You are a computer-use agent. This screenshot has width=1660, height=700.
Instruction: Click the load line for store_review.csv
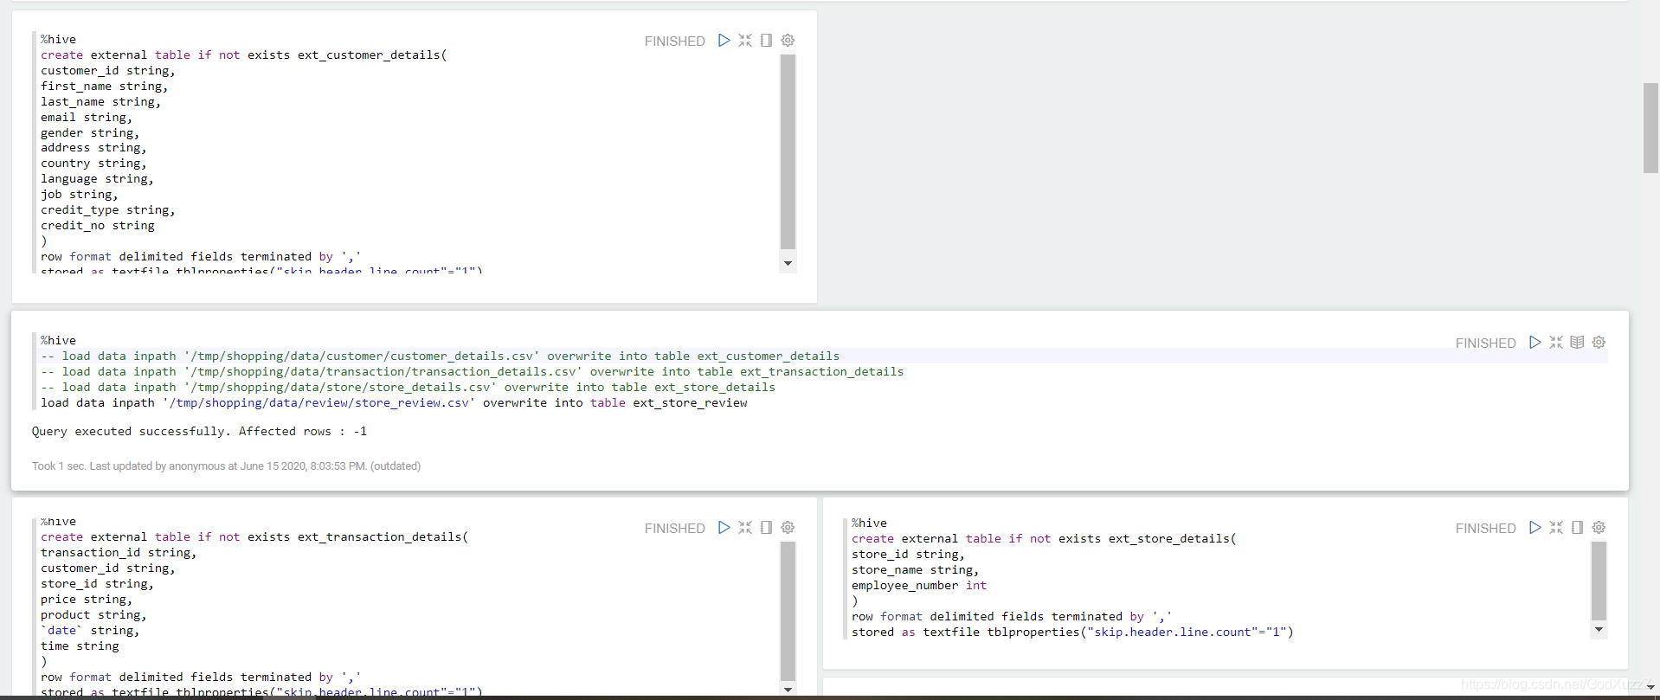tap(394, 403)
